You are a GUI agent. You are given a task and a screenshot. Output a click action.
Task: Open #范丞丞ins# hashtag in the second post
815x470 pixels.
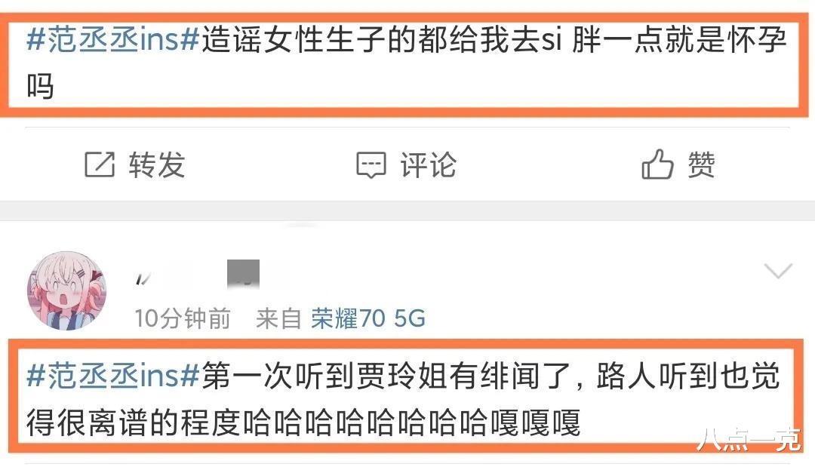112,376
